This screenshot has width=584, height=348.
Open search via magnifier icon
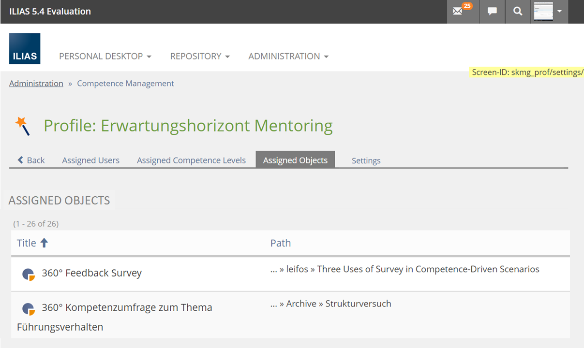(x=518, y=12)
